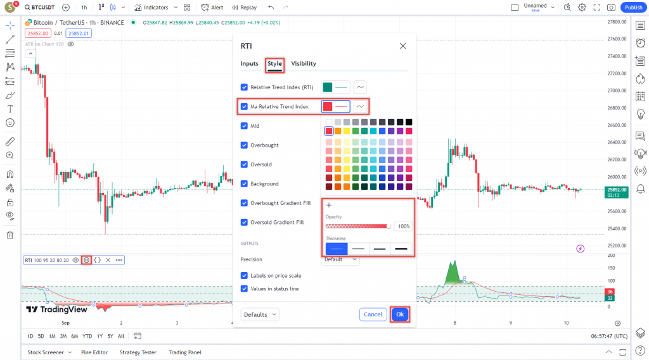This screenshot has width=649, height=360.
Task: Click the trash remove objects icon
Action: coord(10,235)
